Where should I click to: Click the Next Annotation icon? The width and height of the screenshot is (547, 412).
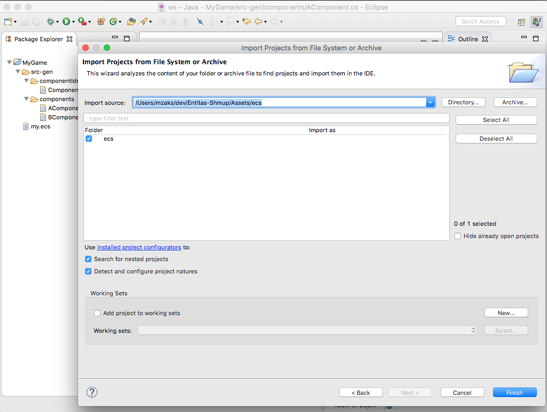point(214,21)
